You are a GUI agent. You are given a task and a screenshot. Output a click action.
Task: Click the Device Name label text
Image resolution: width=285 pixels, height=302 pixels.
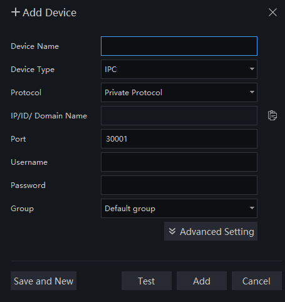click(x=34, y=46)
